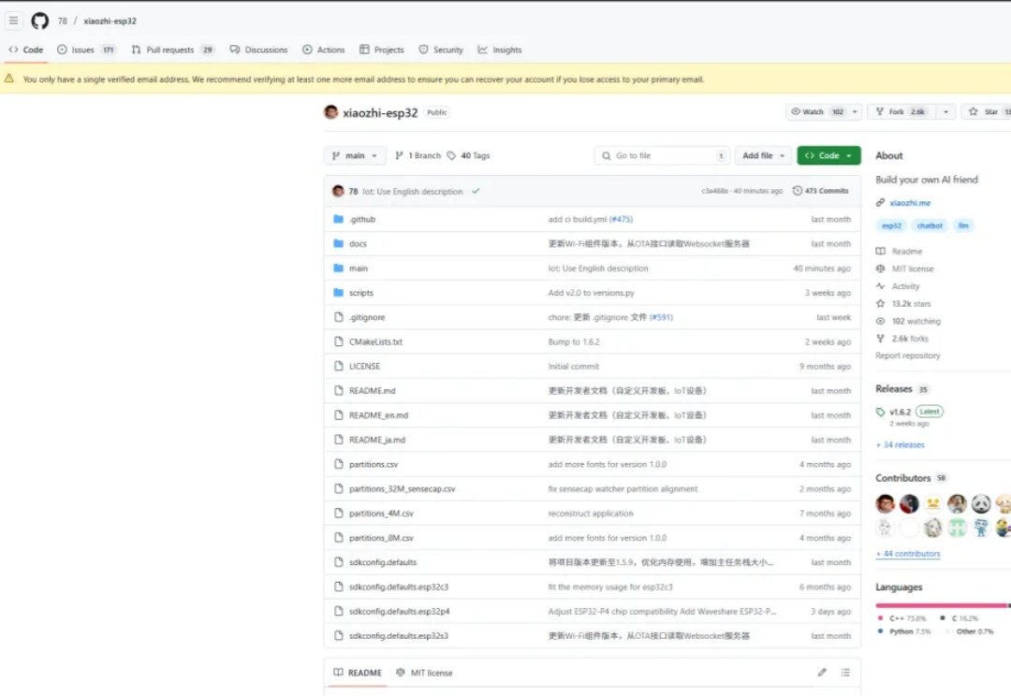Open the README_en.md file
The width and height of the screenshot is (1011, 696).
click(378, 415)
